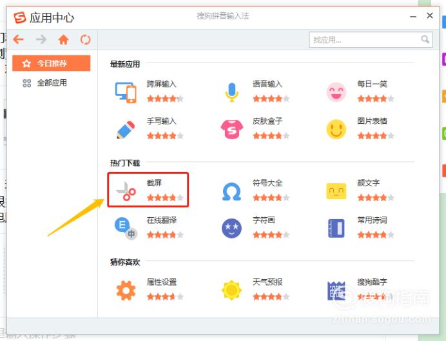Open the 符号大全 omega icon

point(231,191)
